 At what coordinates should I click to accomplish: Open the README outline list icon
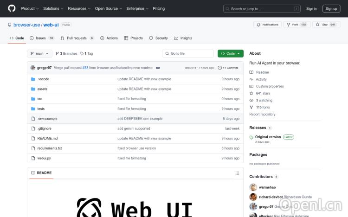pyautogui.click(x=238, y=173)
